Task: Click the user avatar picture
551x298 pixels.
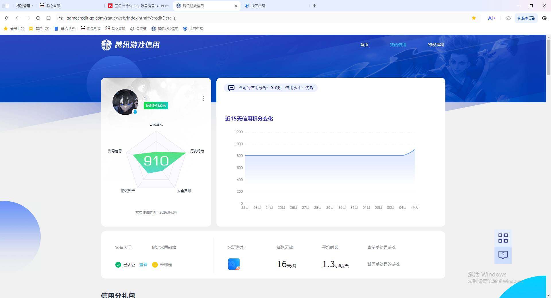Action: click(x=125, y=102)
